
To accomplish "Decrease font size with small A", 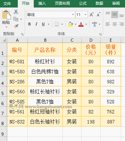I will (x=98, y=14).
